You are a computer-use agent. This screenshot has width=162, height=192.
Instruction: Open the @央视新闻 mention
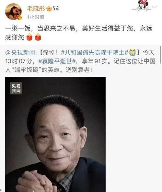tap(20, 53)
